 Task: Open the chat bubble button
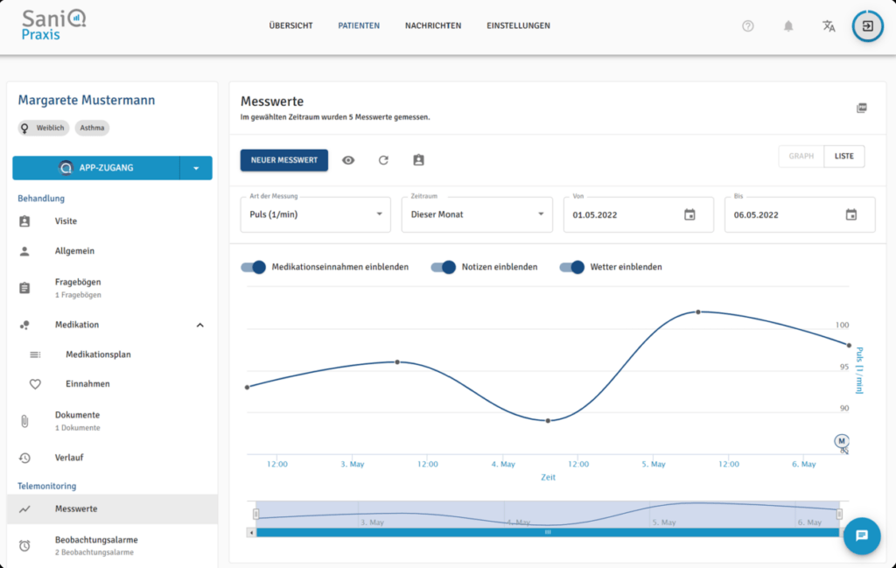(862, 536)
